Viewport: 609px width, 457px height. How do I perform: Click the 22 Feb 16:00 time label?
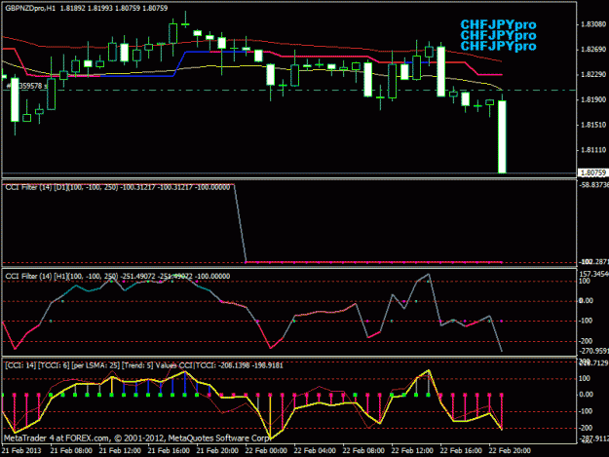461,450
